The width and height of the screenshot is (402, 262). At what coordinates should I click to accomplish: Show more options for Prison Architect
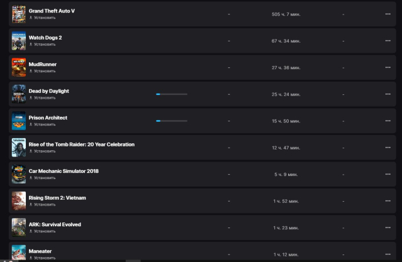tap(388, 121)
